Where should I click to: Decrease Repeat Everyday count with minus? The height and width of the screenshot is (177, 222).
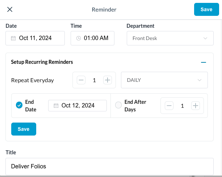pyautogui.click(x=81, y=80)
